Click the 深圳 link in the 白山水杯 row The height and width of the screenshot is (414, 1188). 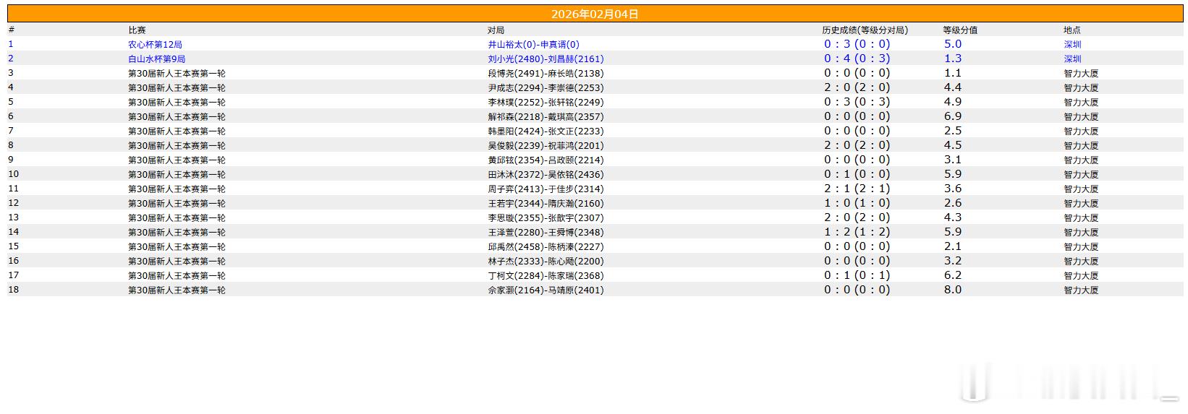[1072, 59]
